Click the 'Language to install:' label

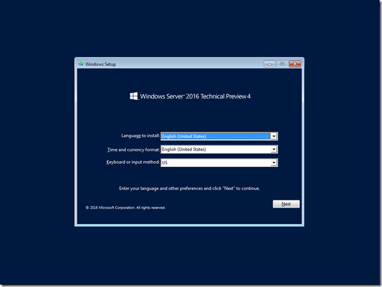click(x=141, y=136)
